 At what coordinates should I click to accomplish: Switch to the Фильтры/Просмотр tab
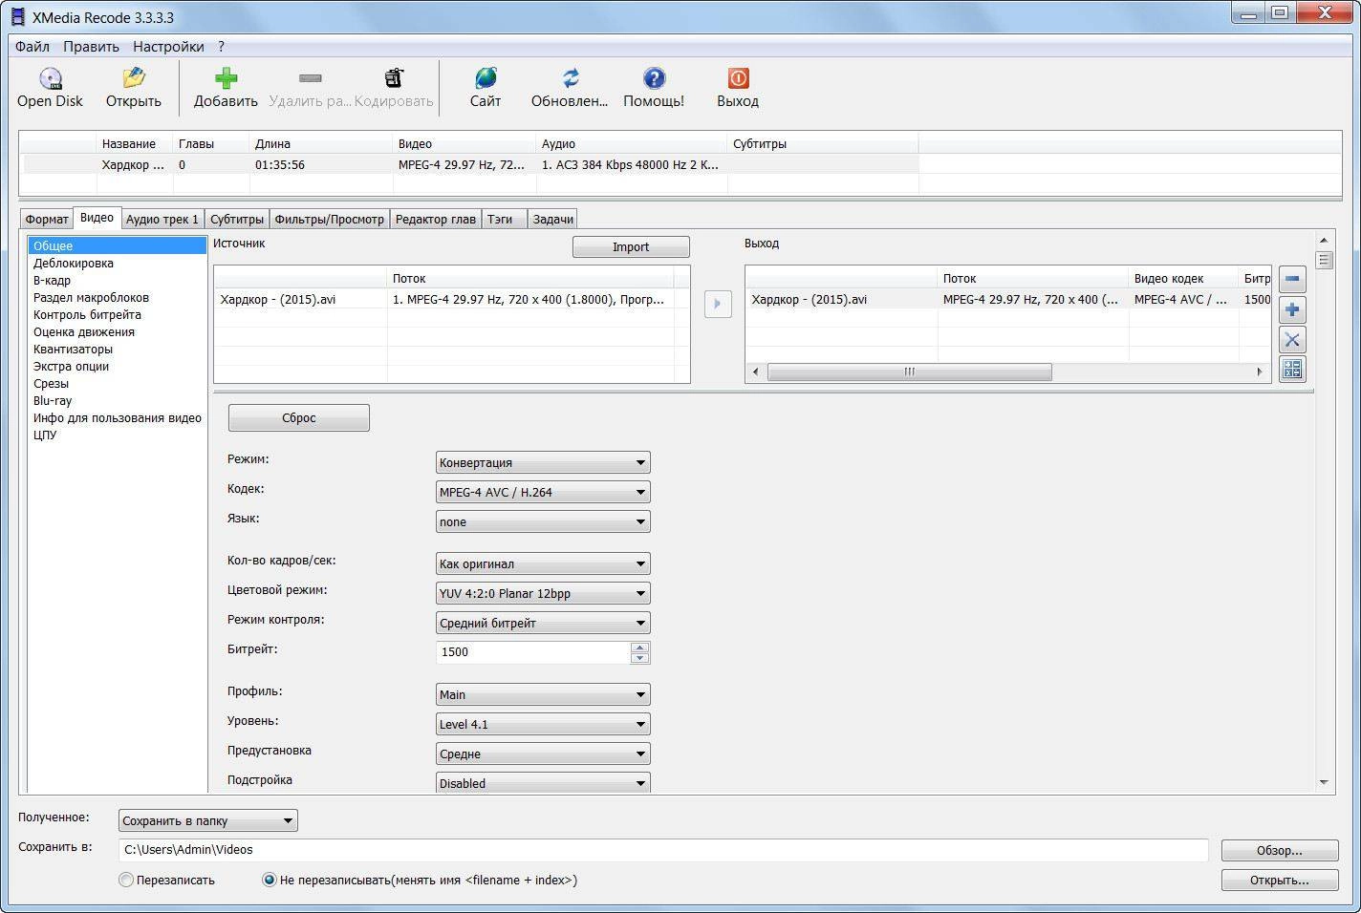[x=330, y=219]
